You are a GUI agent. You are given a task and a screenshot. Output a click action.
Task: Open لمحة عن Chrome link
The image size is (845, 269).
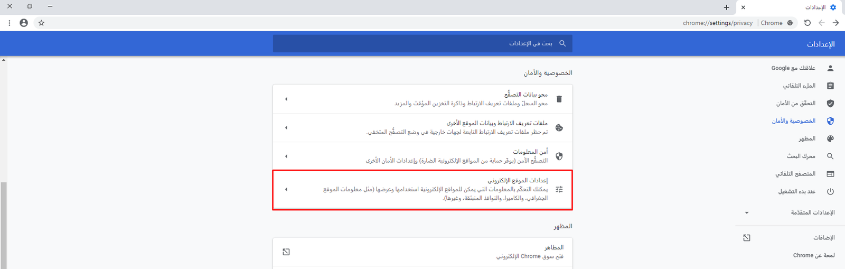(x=813, y=255)
